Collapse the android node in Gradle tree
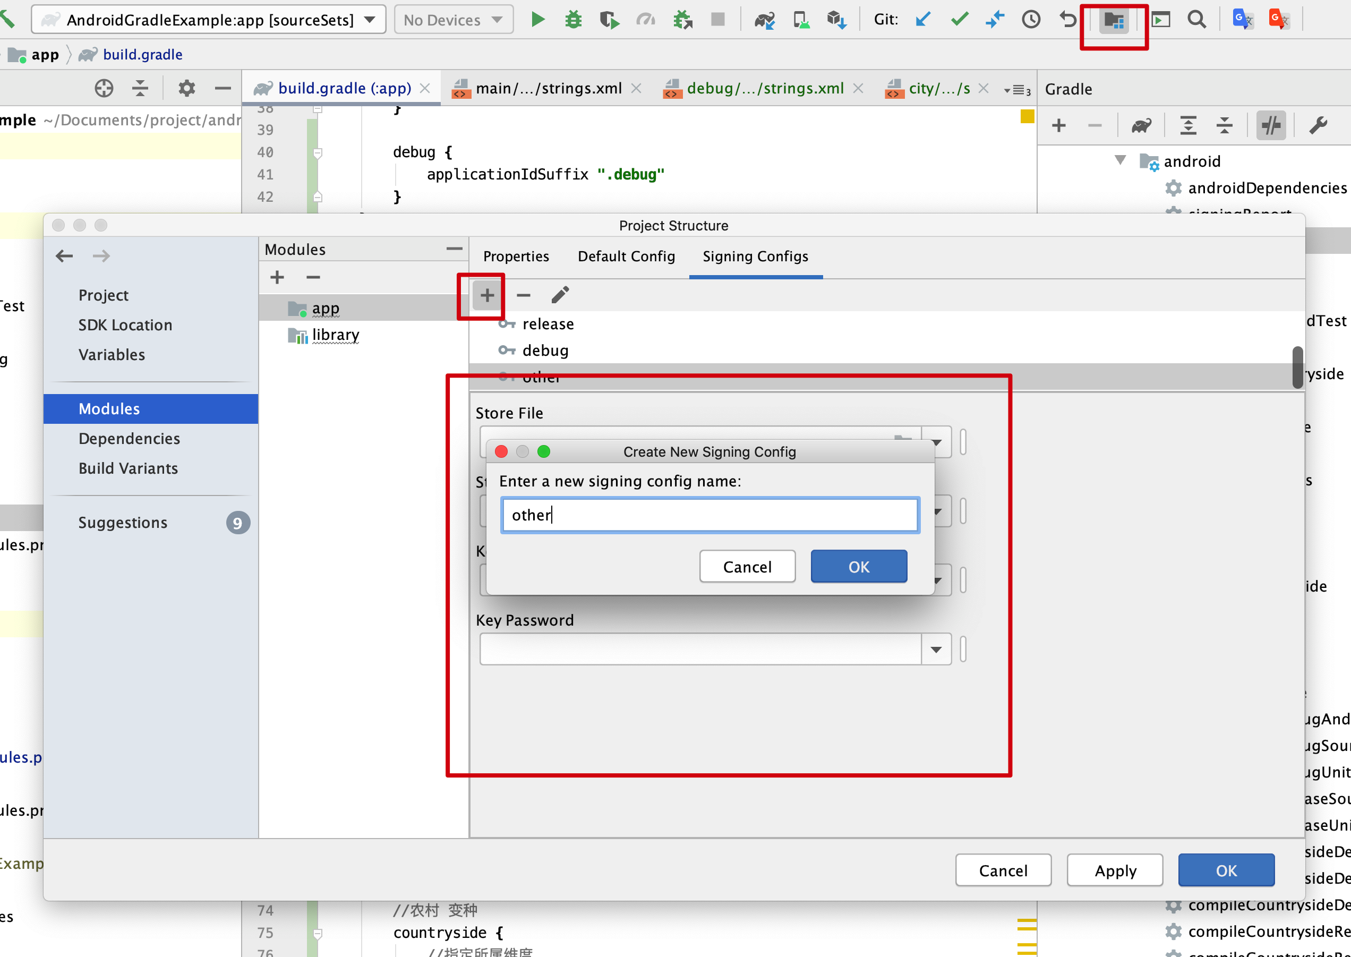The image size is (1351, 957). coord(1120,160)
